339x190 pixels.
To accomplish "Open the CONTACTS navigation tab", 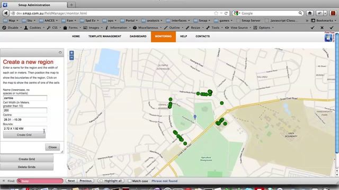I will [202, 36].
